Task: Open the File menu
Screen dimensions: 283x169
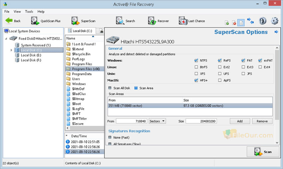Action: point(7,12)
